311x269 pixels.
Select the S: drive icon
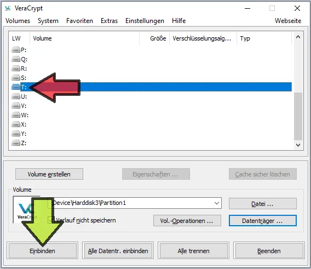pyautogui.click(x=16, y=78)
